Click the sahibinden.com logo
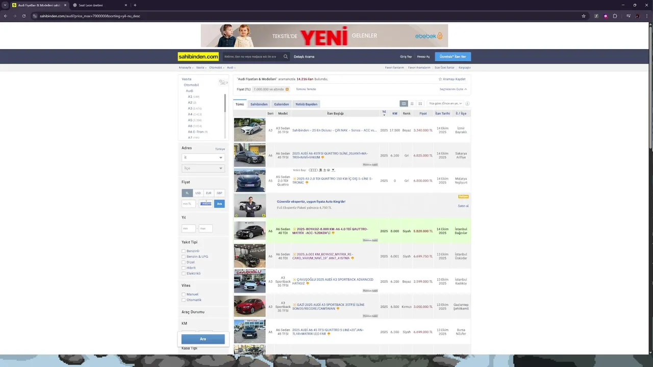The image size is (653, 367). [198, 57]
